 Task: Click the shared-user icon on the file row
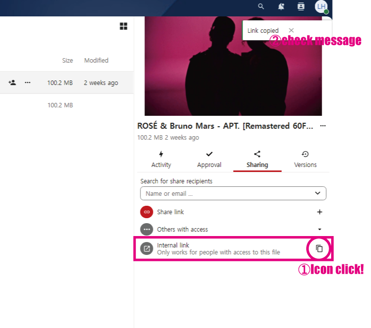point(12,82)
